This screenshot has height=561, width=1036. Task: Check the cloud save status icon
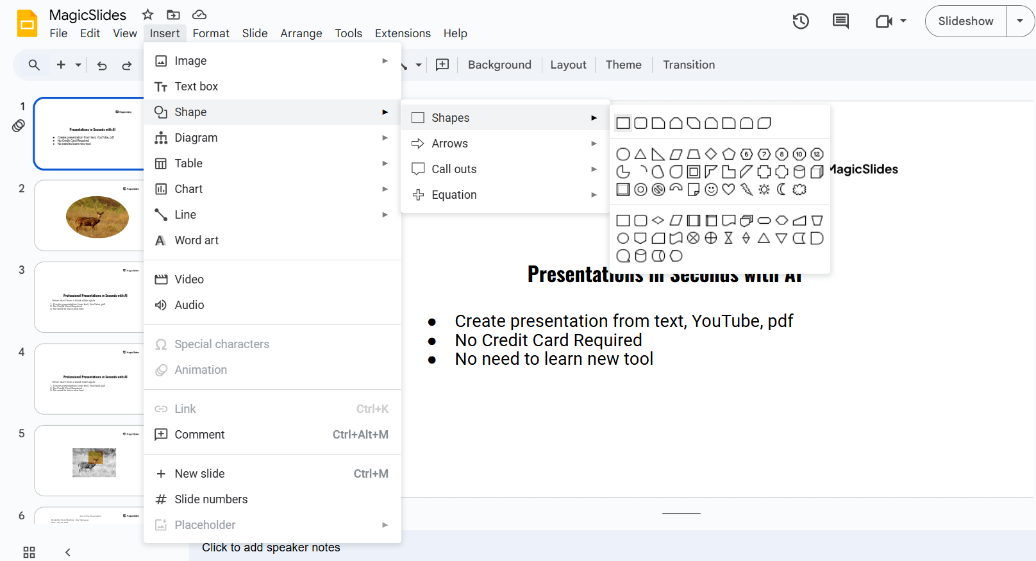[x=199, y=15]
